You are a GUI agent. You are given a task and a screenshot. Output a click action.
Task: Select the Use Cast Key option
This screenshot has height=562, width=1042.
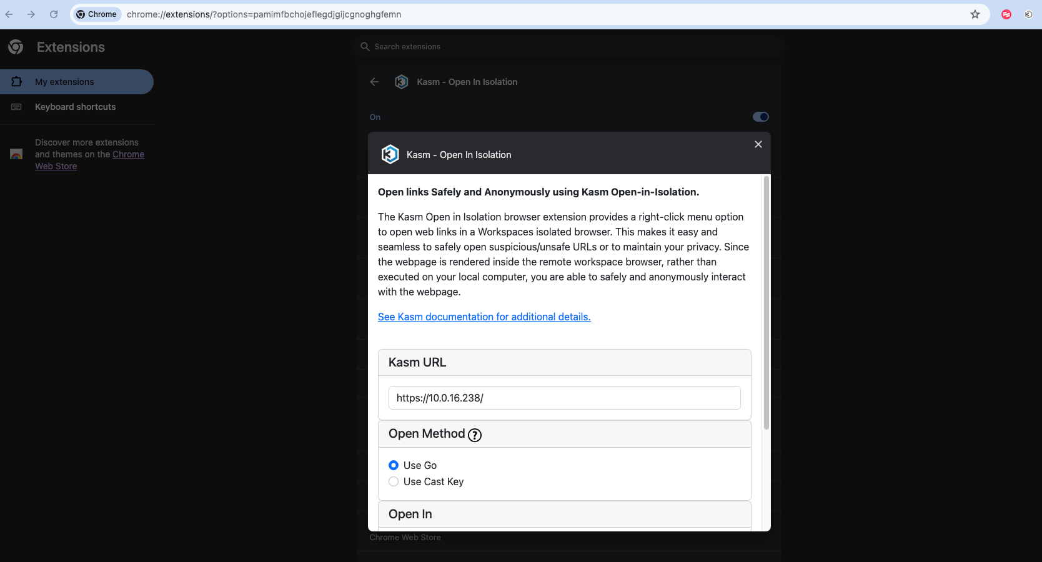[x=394, y=481]
